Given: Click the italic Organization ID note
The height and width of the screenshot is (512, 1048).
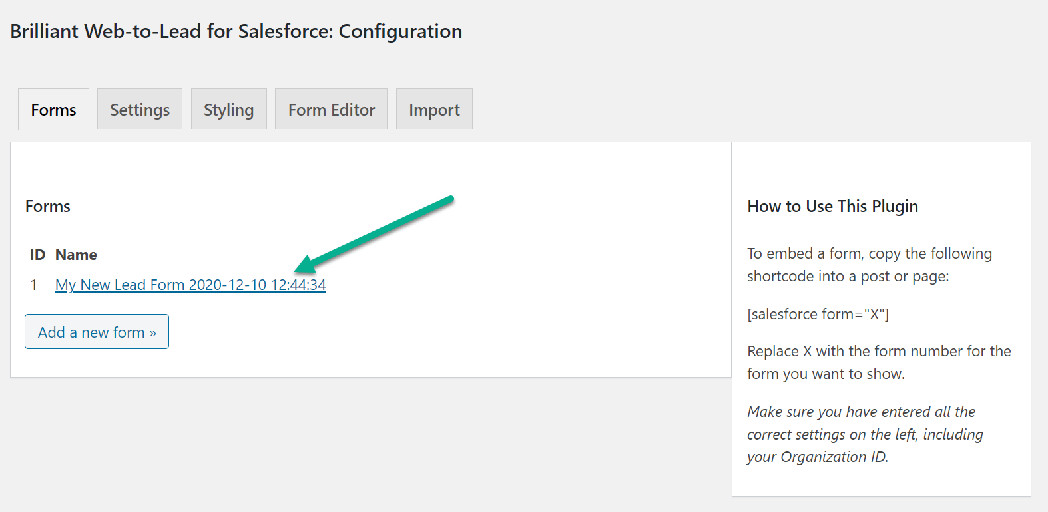Looking at the screenshot, I should [x=865, y=434].
